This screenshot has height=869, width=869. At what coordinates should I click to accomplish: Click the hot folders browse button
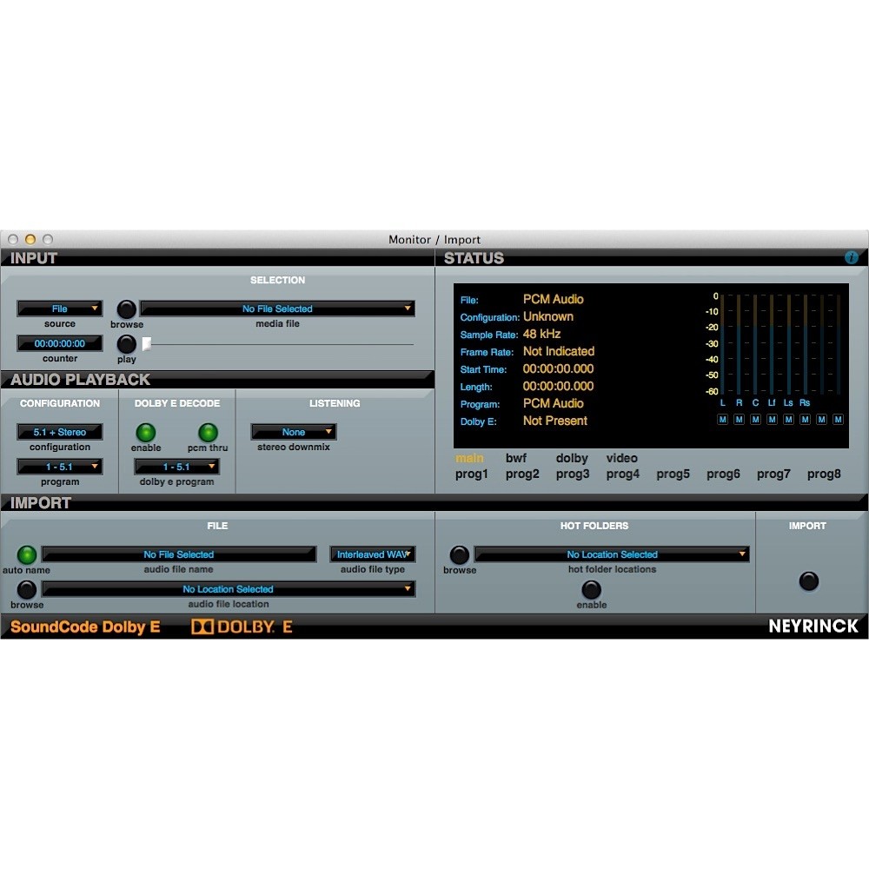460,554
